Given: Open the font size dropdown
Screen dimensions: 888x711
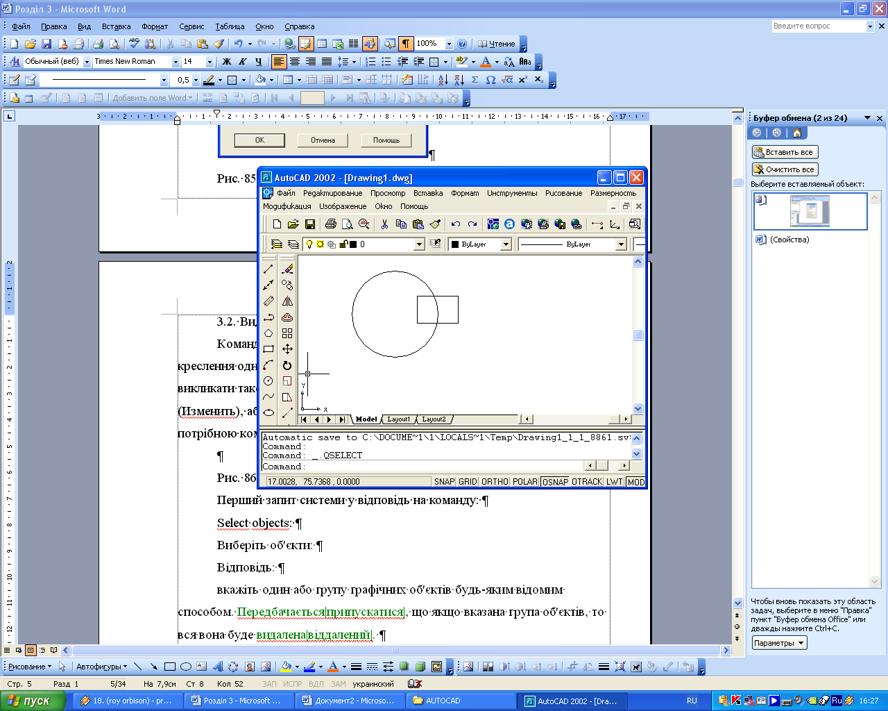Looking at the screenshot, I should coord(209,62).
